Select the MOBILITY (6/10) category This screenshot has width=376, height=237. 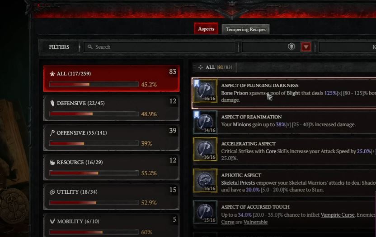coord(112,225)
